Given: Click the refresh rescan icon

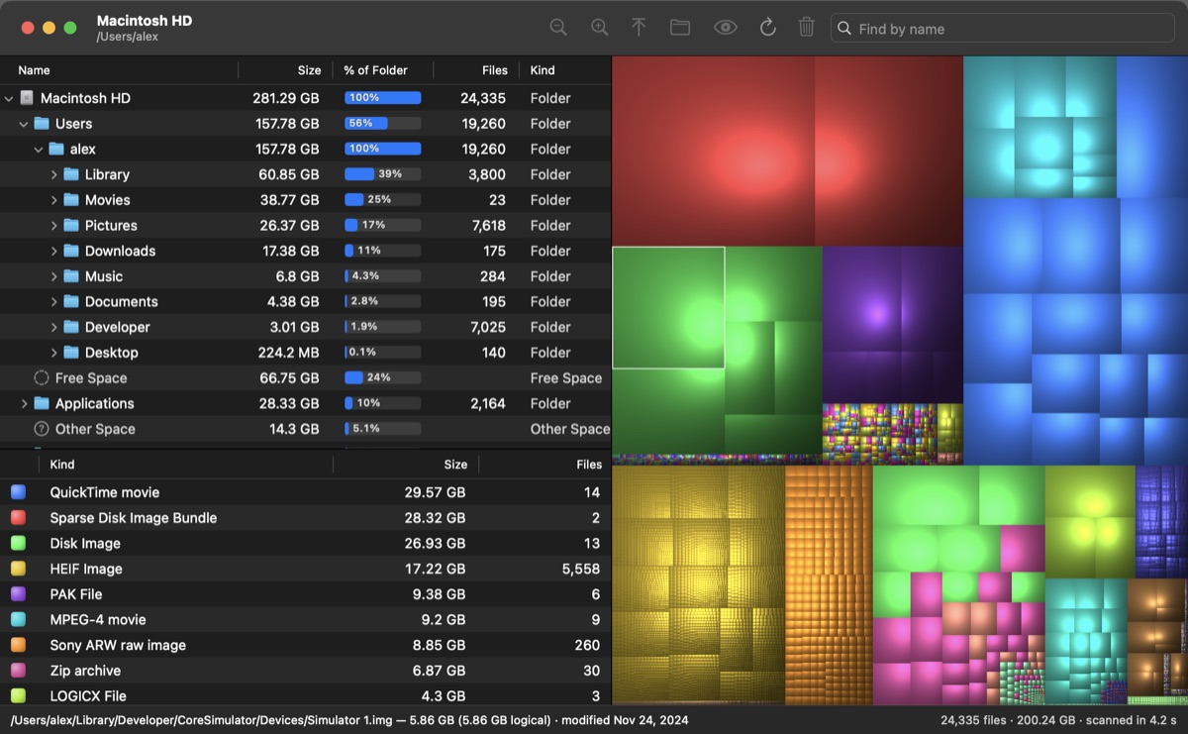Looking at the screenshot, I should pyautogui.click(x=767, y=28).
